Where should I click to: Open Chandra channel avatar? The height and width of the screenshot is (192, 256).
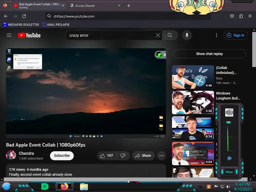pos(11,155)
